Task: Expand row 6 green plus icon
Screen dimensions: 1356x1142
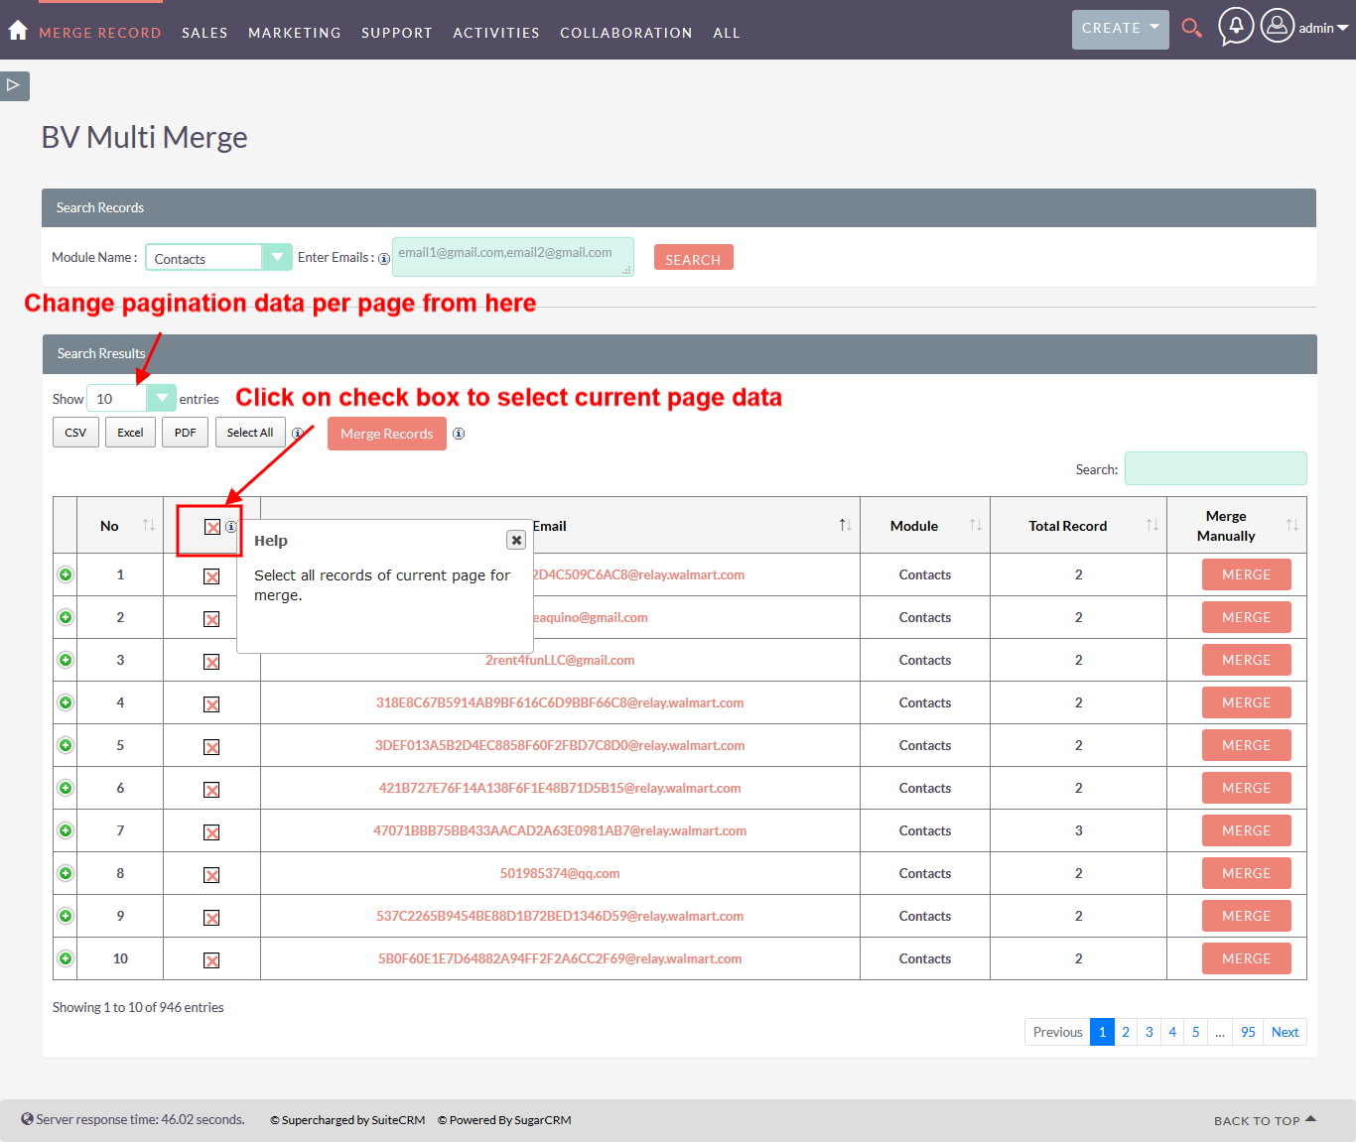Action: (66, 788)
